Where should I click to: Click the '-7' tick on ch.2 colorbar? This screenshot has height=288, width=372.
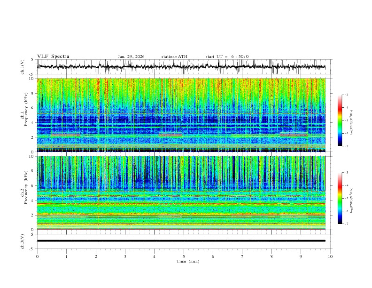346,224
